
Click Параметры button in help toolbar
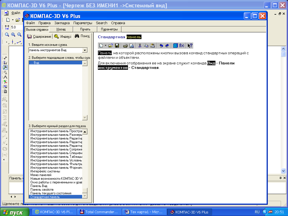point(109,29)
